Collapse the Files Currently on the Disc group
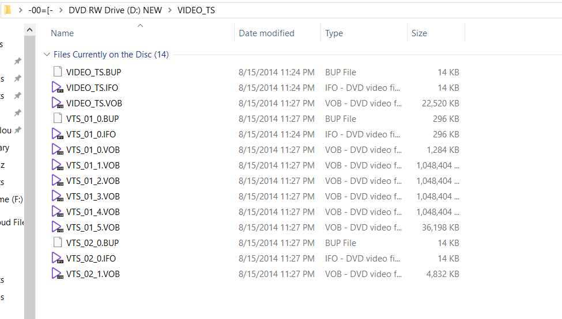The height and width of the screenshot is (319, 562). 47,55
